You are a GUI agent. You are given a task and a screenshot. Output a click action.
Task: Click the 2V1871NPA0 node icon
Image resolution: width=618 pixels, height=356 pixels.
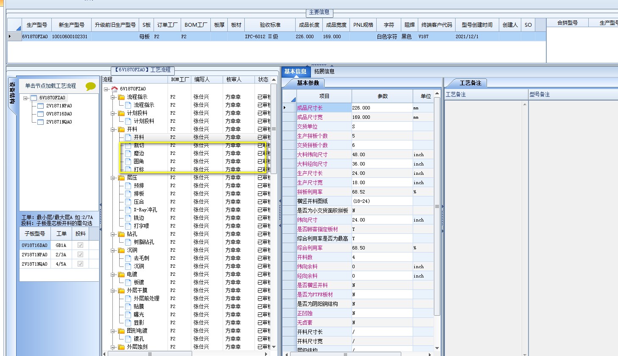(x=41, y=106)
